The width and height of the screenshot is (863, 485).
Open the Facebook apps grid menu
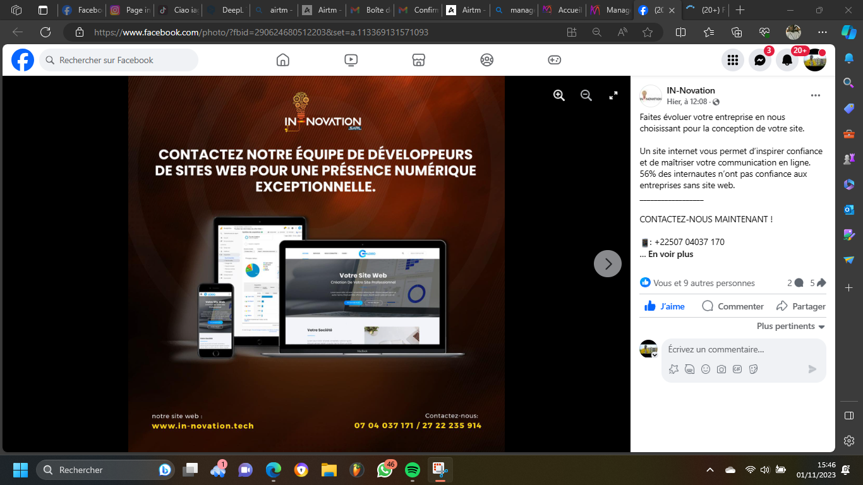tap(733, 60)
